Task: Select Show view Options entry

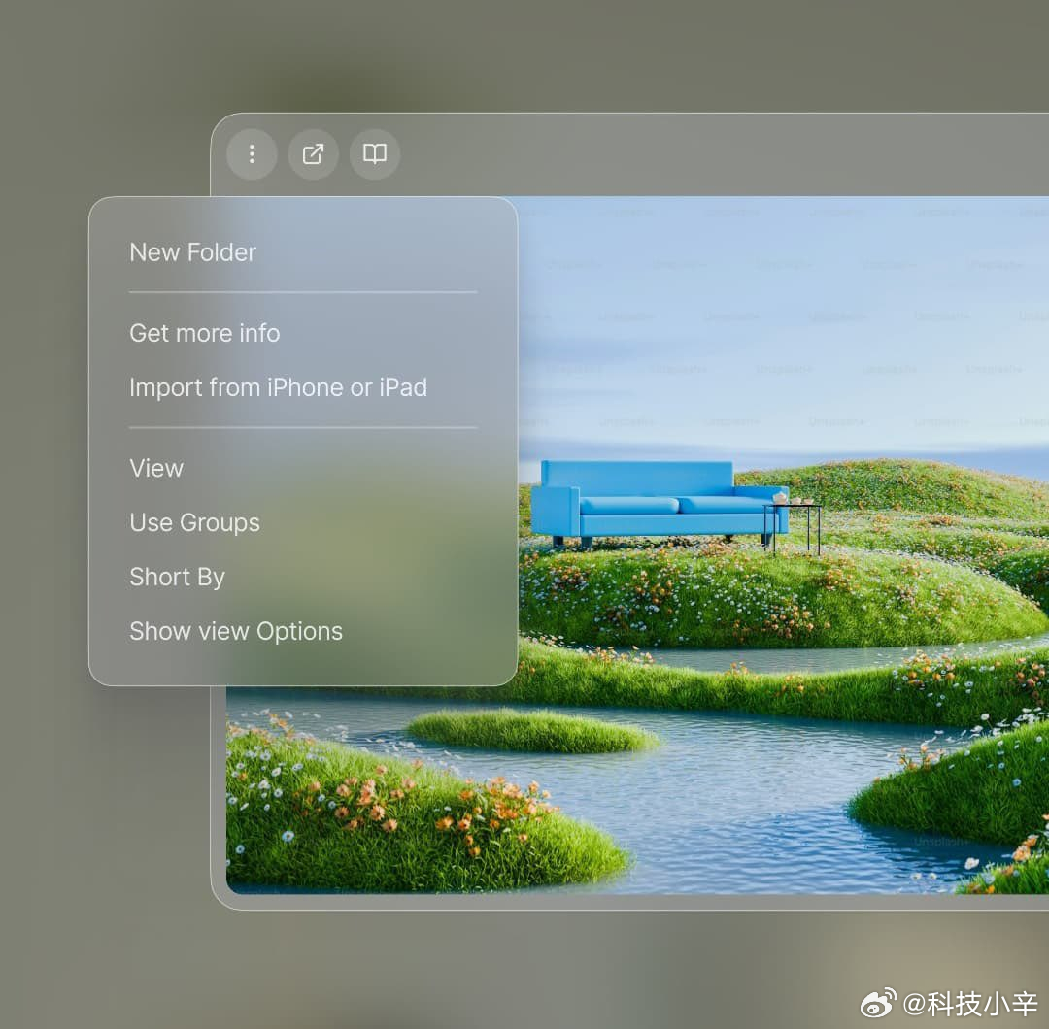Action: click(236, 631)
